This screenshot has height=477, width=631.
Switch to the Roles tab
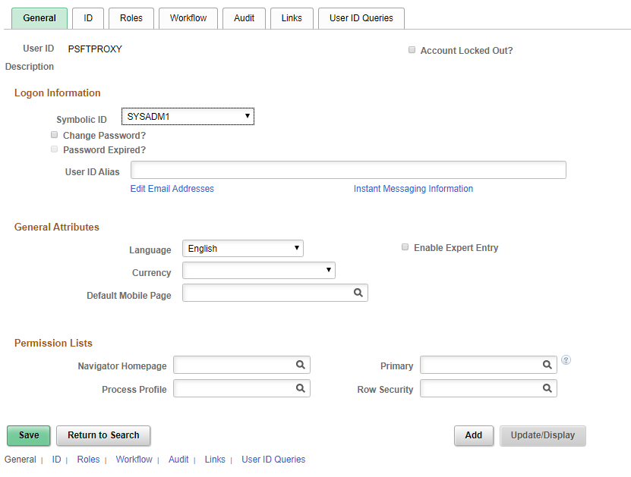(x=131, y=17)
